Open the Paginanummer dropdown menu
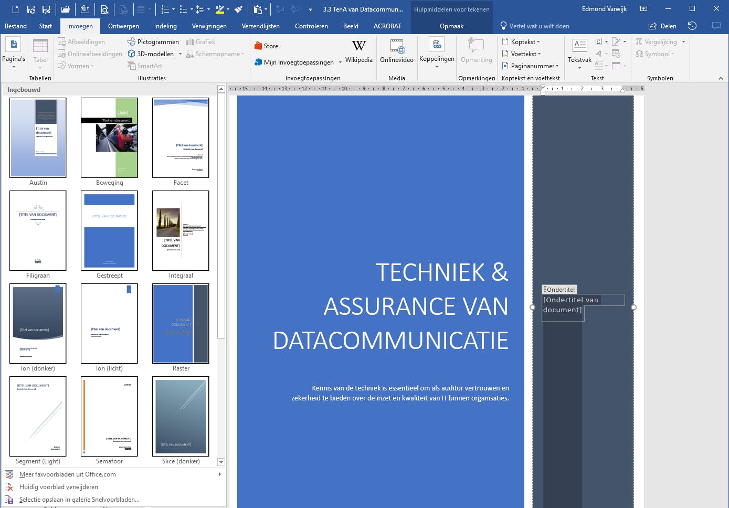The height and width of the screenshot is (508, 729). pyautogui.click(x=531, y=66)
